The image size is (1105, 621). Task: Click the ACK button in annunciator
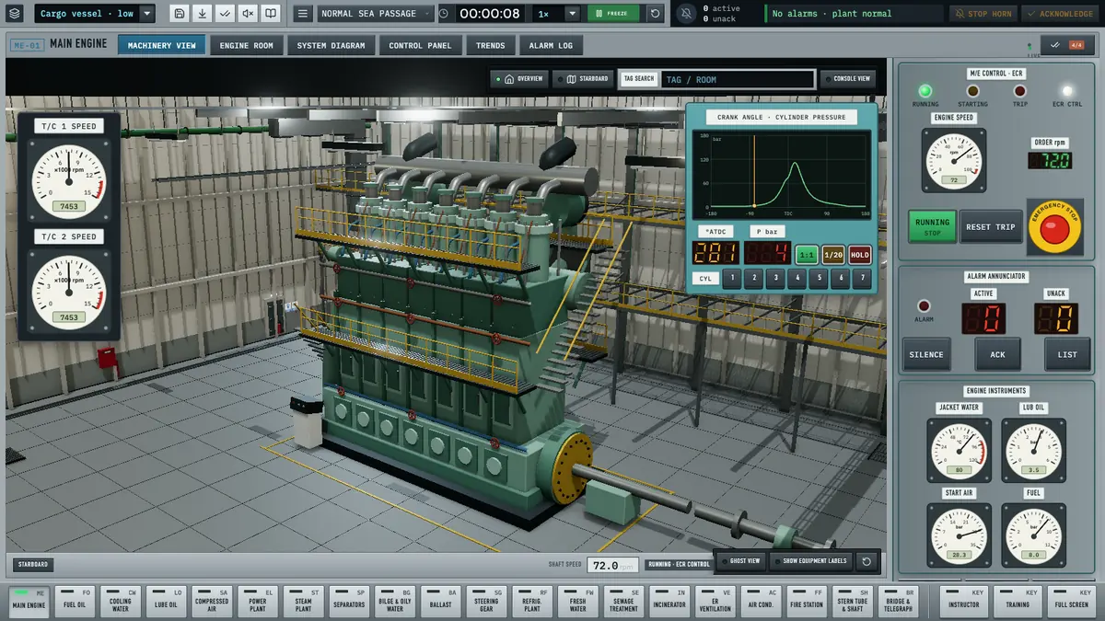(997, 354)
